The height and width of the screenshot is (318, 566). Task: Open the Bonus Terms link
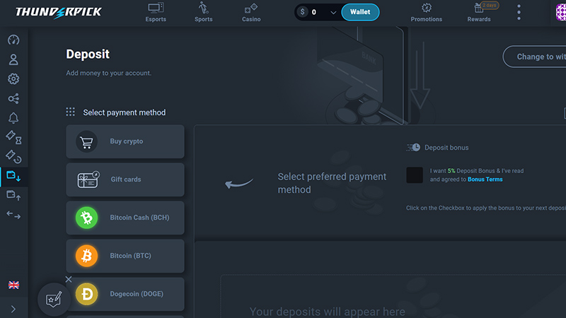485,179
